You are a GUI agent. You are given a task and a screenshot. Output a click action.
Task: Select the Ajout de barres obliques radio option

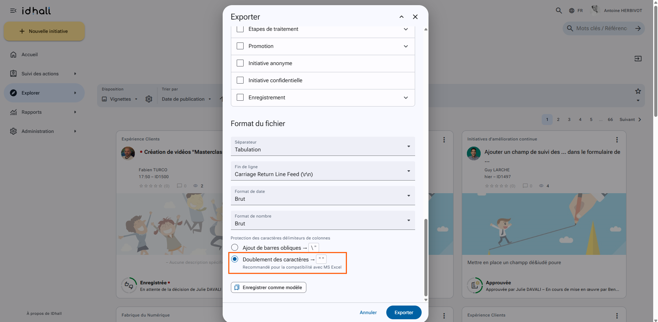pos(235,247)
